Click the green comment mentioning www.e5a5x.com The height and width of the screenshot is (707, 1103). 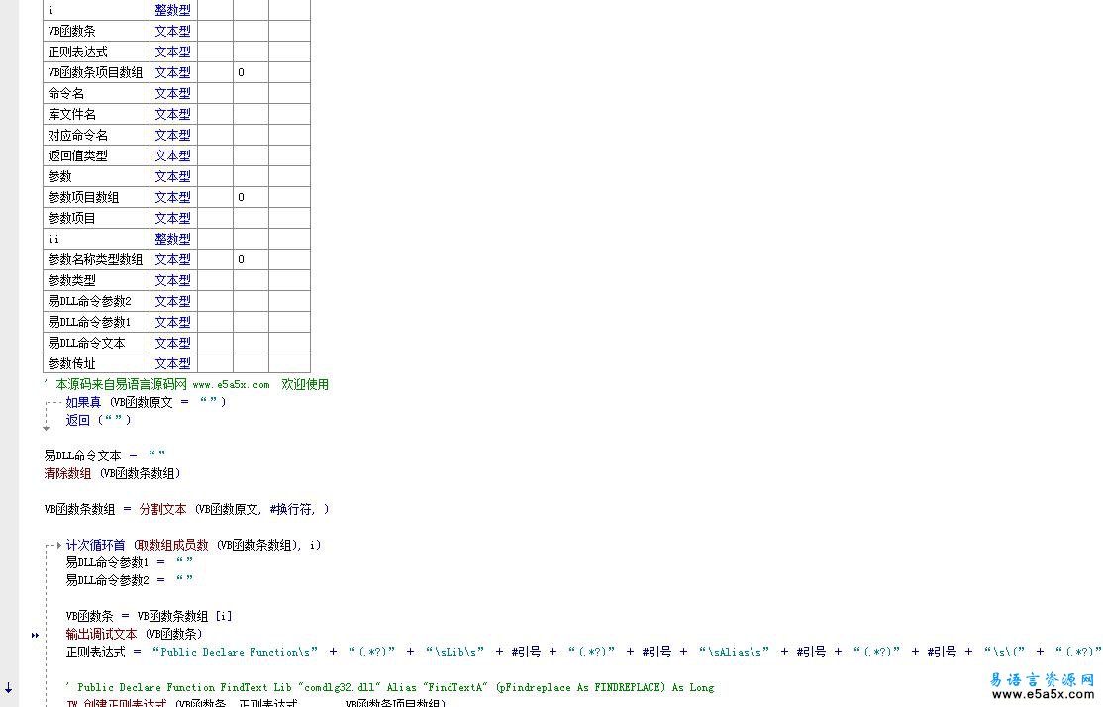tap(187, 384)
